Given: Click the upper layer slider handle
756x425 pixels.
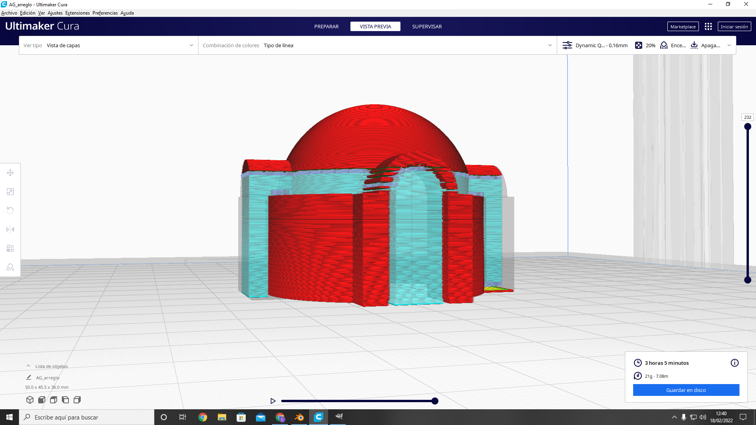Looking at the screenshot, I should point(748,127).
